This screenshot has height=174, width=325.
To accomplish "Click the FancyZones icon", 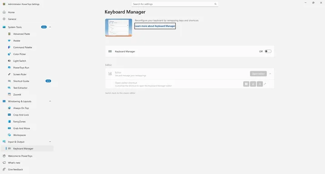I will (10, 121).
